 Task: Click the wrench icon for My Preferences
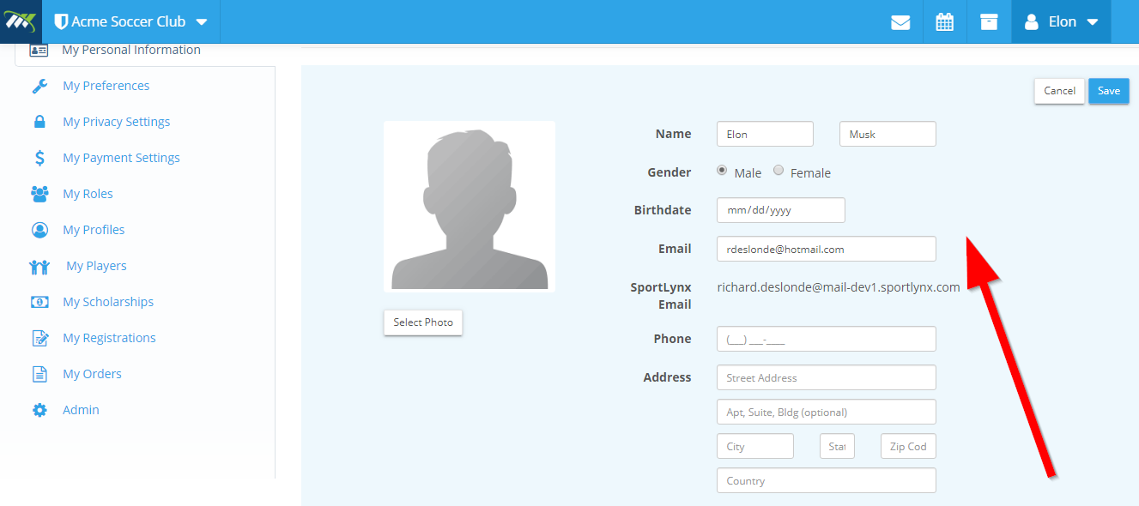click(x=39, y=86)
